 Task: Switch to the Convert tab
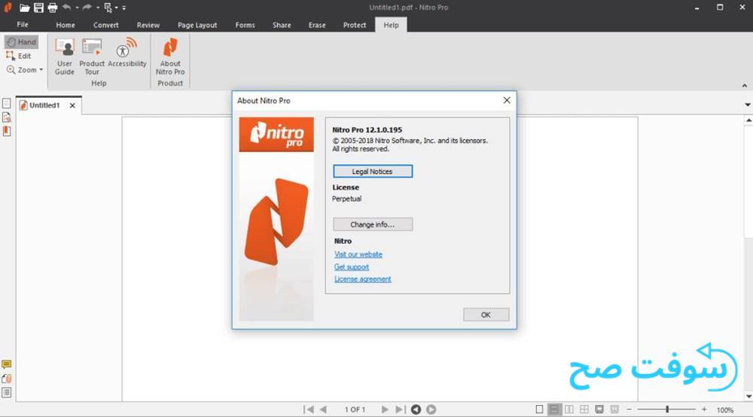105,25
